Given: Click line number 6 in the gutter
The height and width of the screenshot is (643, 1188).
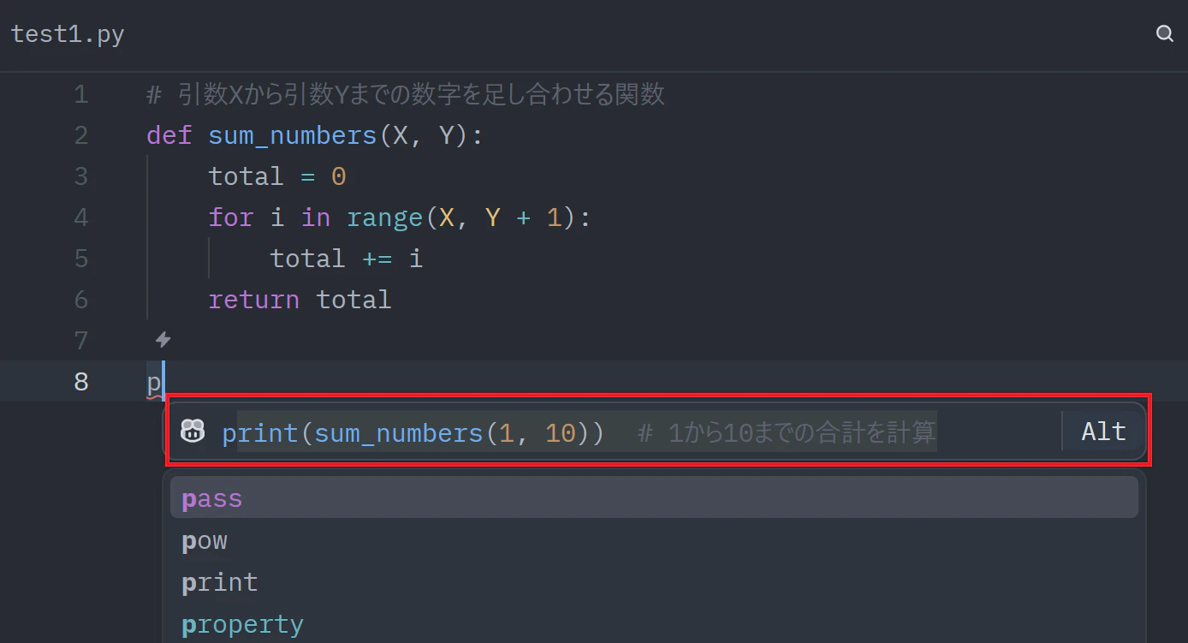Looking at the screenshot, I should point(81,300).
